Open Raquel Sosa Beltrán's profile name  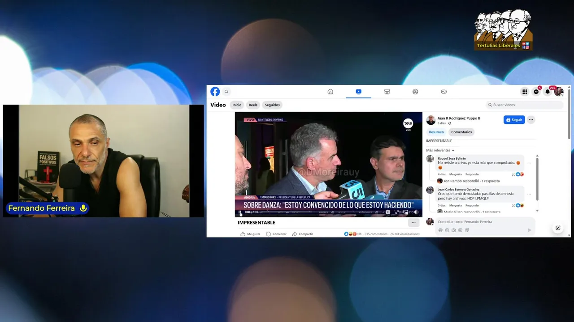pos(452,158)
